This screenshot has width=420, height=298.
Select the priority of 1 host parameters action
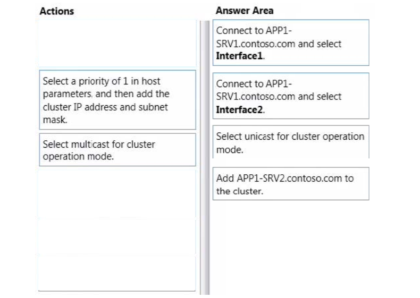tap(117, 100)
